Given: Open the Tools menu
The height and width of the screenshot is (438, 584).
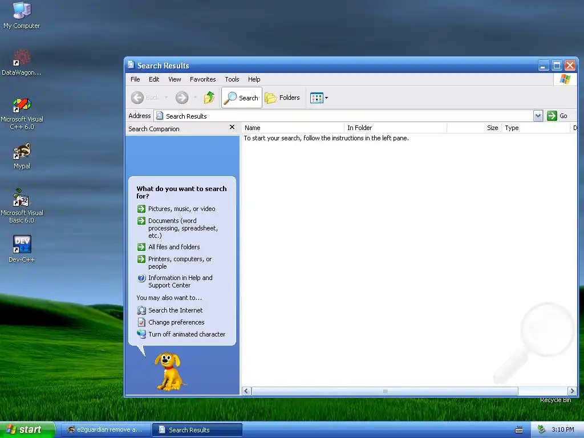Looking at the screenshot, I should click(x=232, y=79).
